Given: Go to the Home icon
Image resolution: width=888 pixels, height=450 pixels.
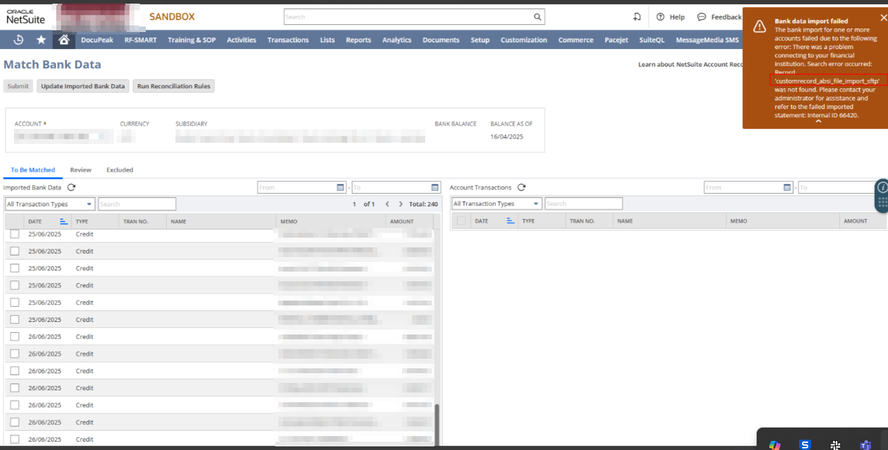Looking at the screenshot, I should pos(64,40).
